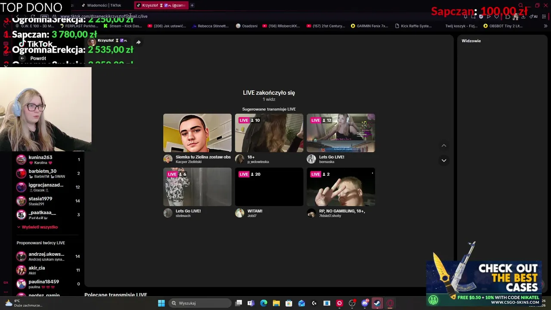Open stelmach's live thumbnail with 6 viewers
551x310 pixels.
(197, 187)
